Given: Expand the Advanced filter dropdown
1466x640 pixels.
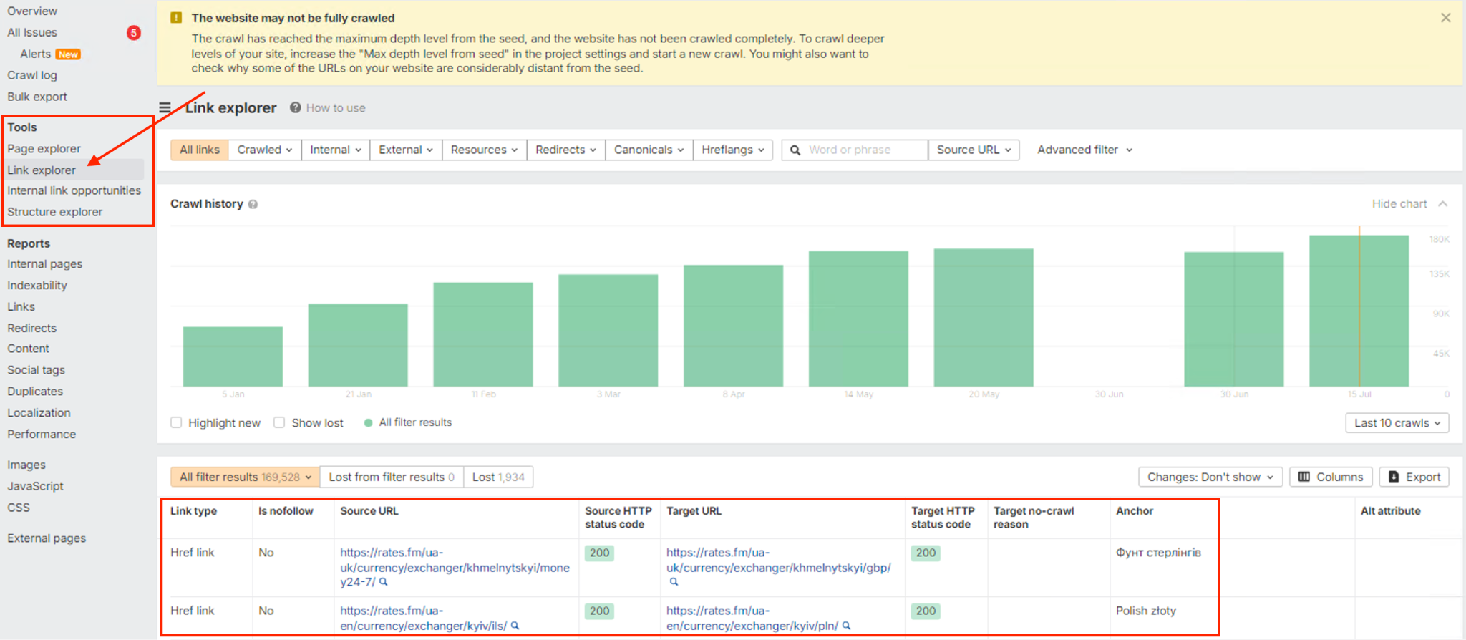Looking at the screenshot, I should 1084,150.
